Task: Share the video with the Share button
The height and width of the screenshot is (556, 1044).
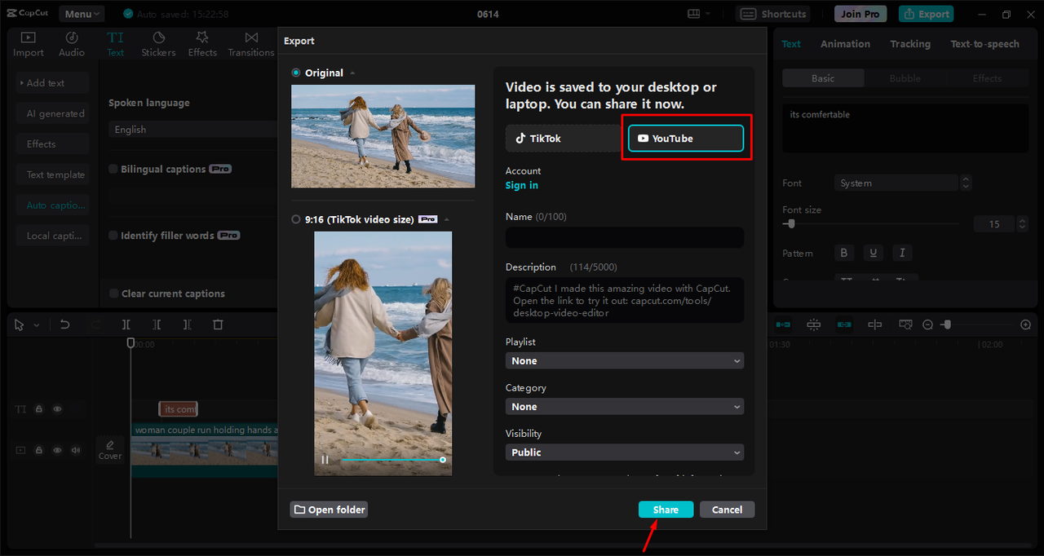Action: (x=666, y=510)
